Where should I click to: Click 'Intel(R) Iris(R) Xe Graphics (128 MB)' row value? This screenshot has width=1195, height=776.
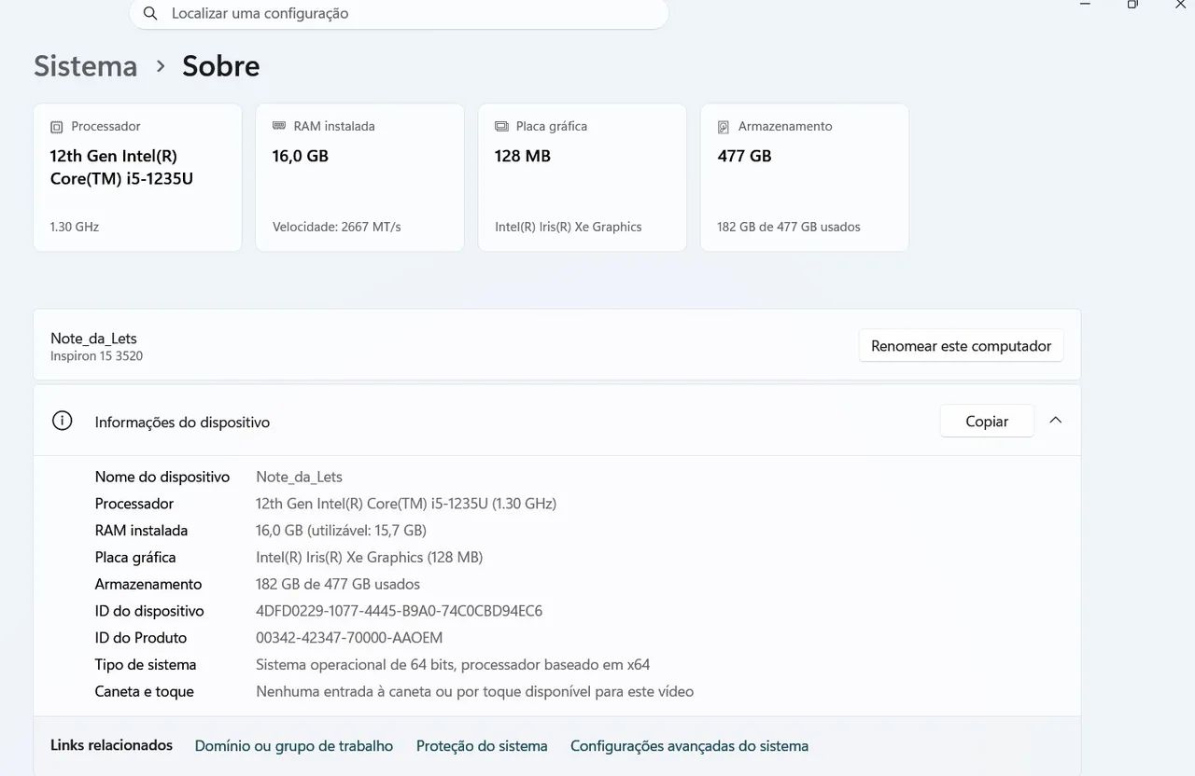click(369, 558)
